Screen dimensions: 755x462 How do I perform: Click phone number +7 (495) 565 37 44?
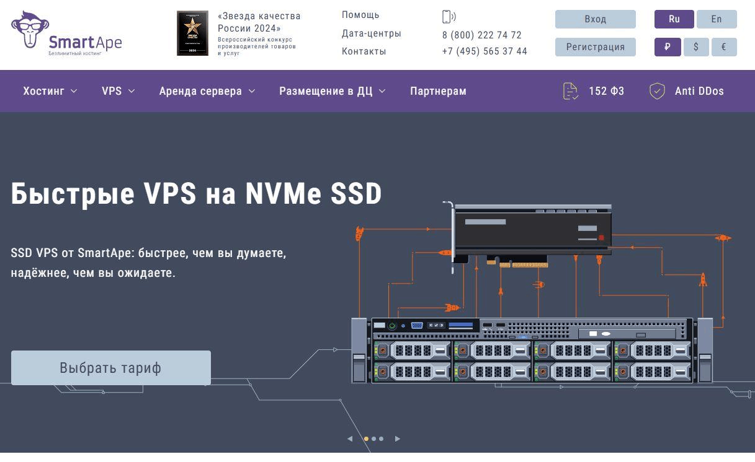[485, 51]
